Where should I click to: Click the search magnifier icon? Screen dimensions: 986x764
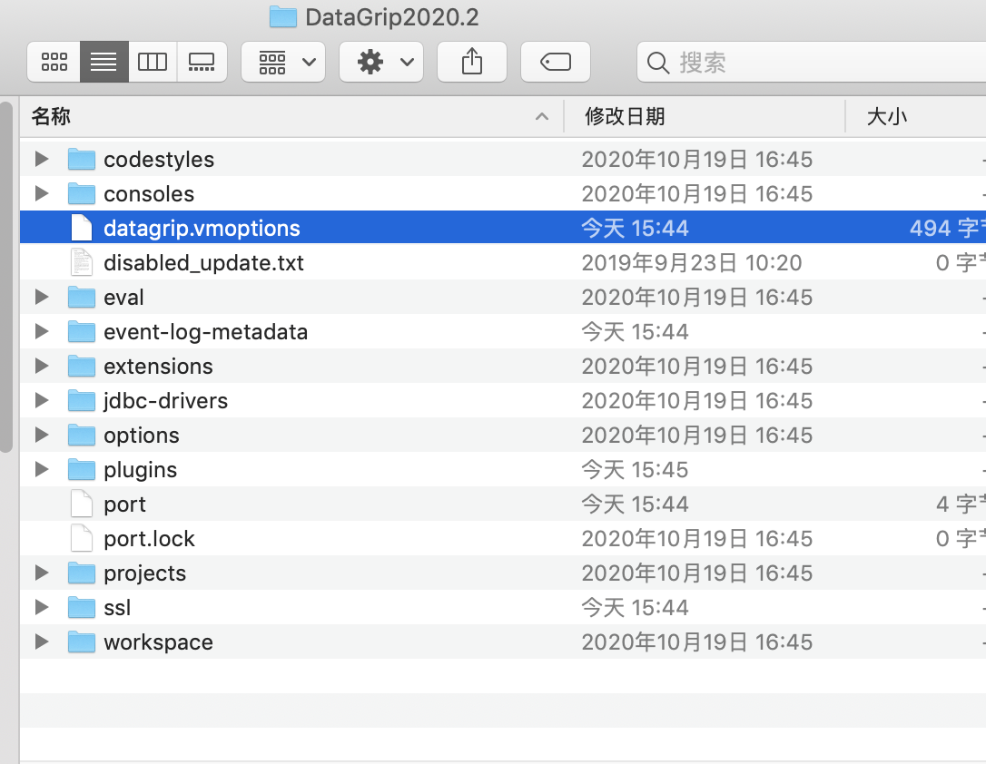(x=657, y=62)
